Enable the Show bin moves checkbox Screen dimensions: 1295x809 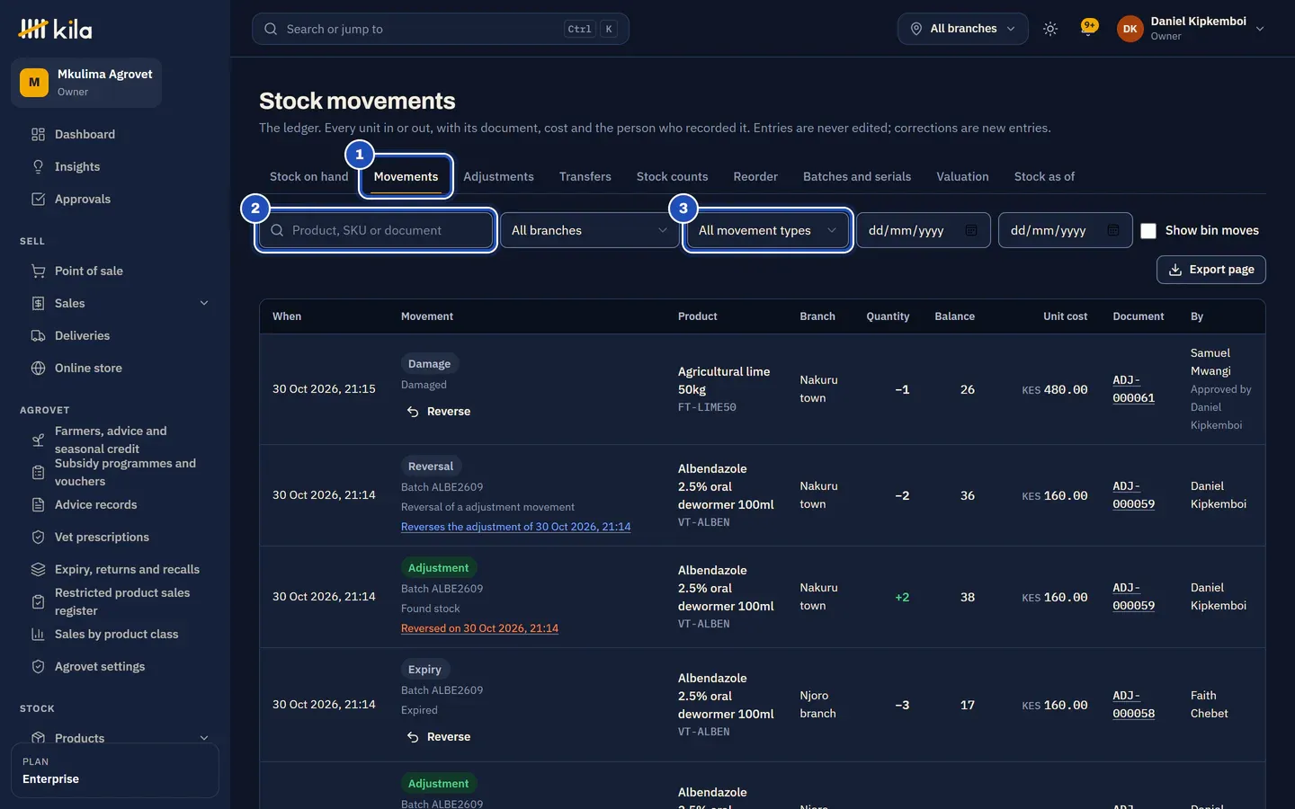click(1148, 231)
